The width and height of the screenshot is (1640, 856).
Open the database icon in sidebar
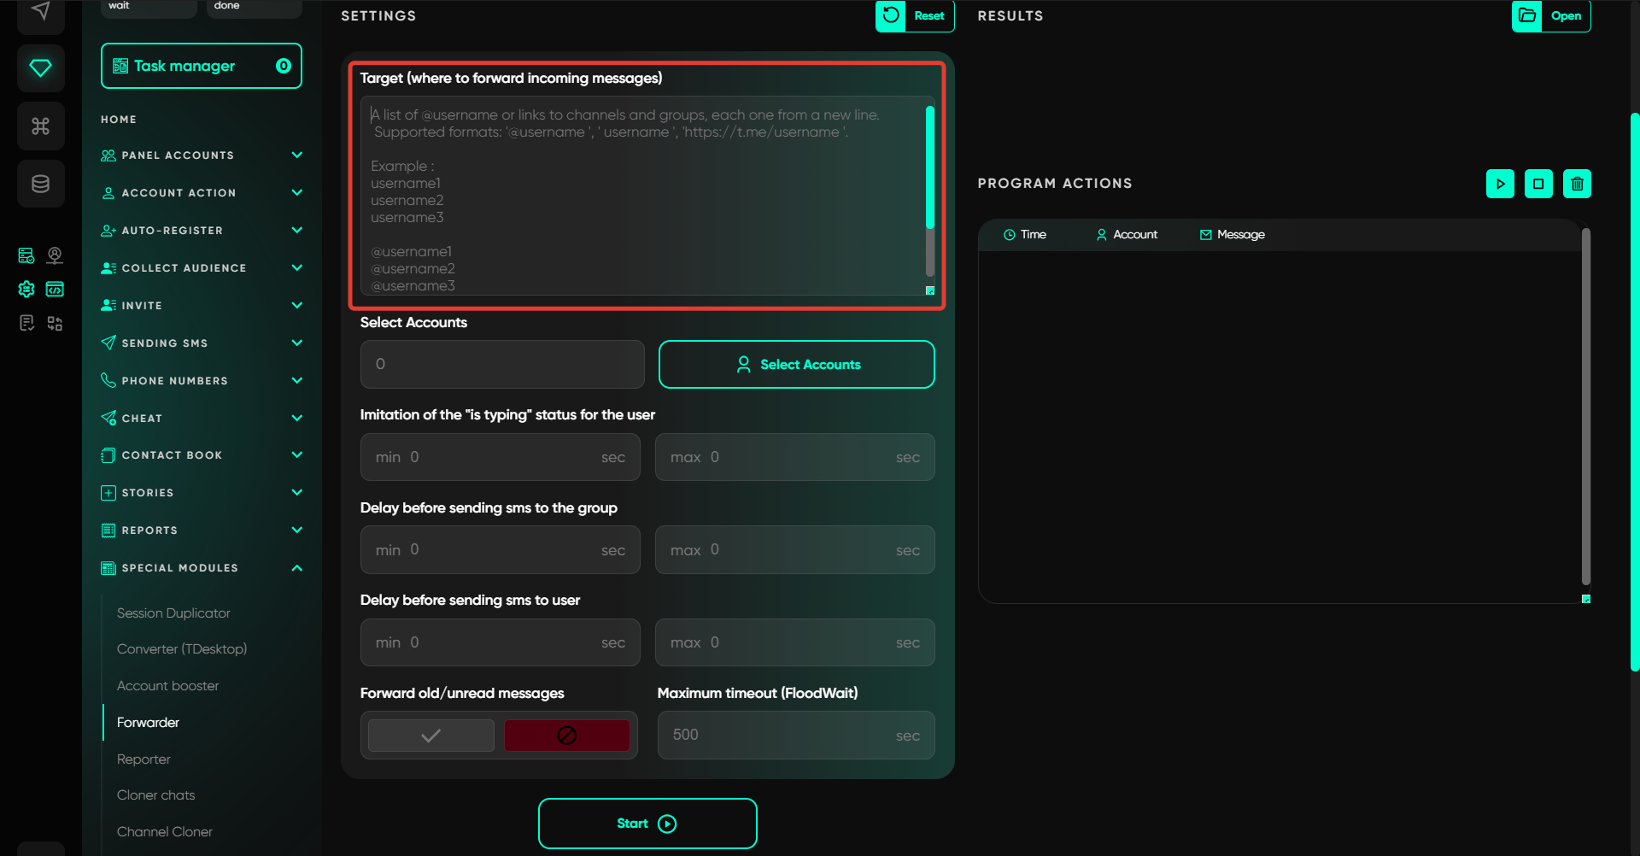click(x=40, y=184)
